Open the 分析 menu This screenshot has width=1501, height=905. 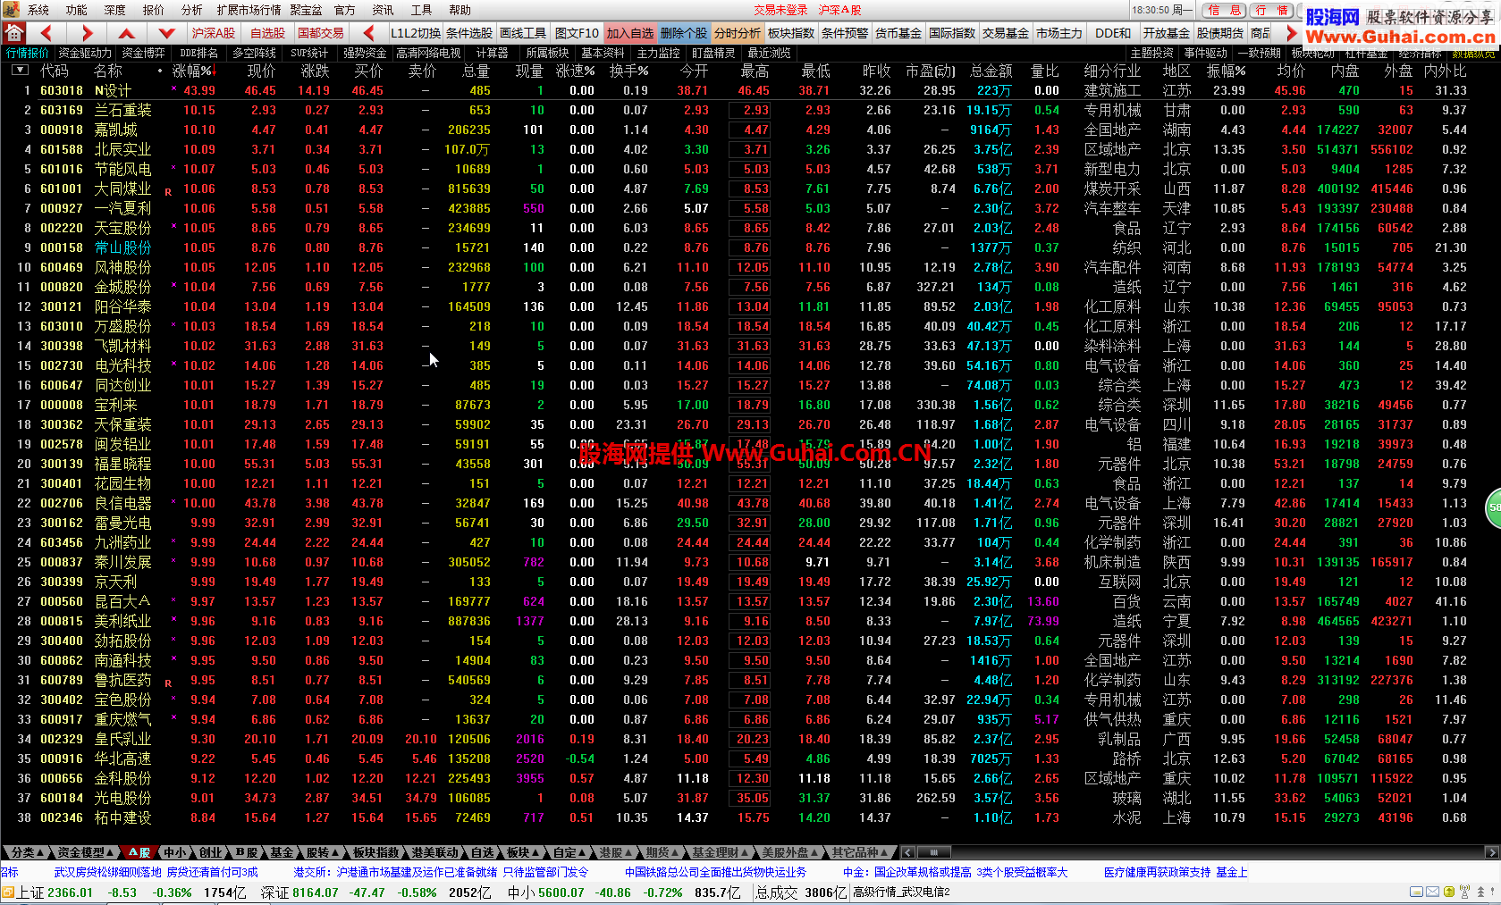pos(192,10)
